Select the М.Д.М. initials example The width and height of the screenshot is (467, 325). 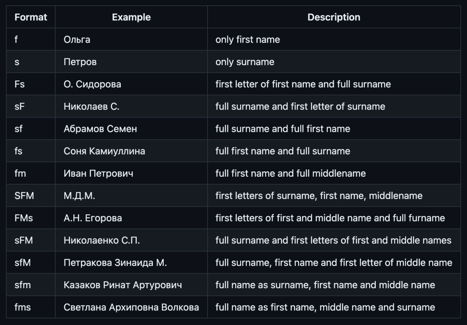[79, 196]
